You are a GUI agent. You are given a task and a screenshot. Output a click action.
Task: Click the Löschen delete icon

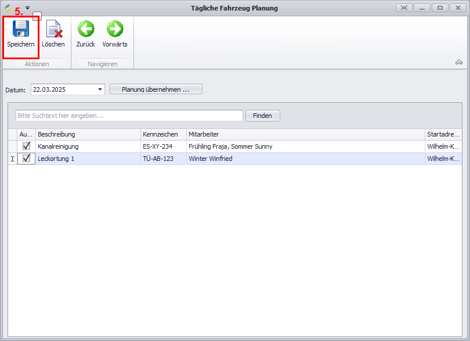(x=53, y=30)
